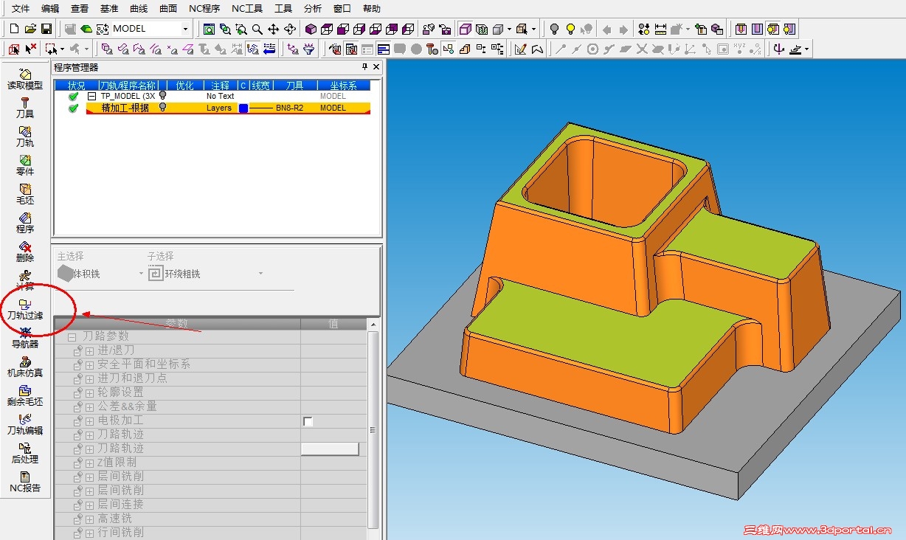Expand the 公差&&余量 row
906x540 pixels.
89,406
